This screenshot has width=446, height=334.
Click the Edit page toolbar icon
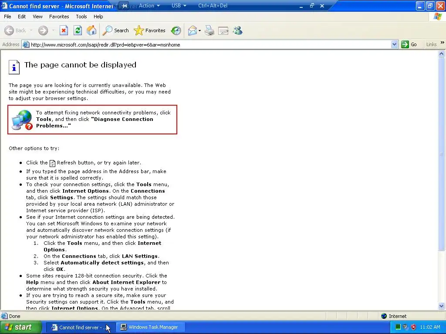click(223, 30)
